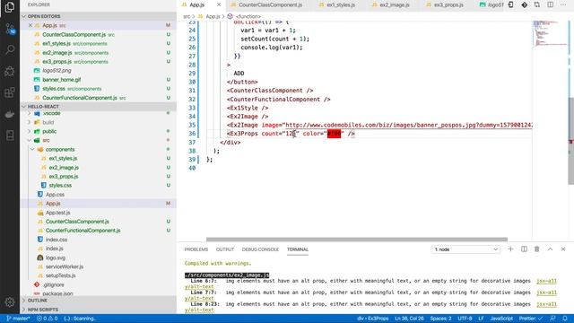The width and height of the screenshot is (574, 323).
Task: Switch to CounterClassComponent.js tab
Action: (270, 4)
